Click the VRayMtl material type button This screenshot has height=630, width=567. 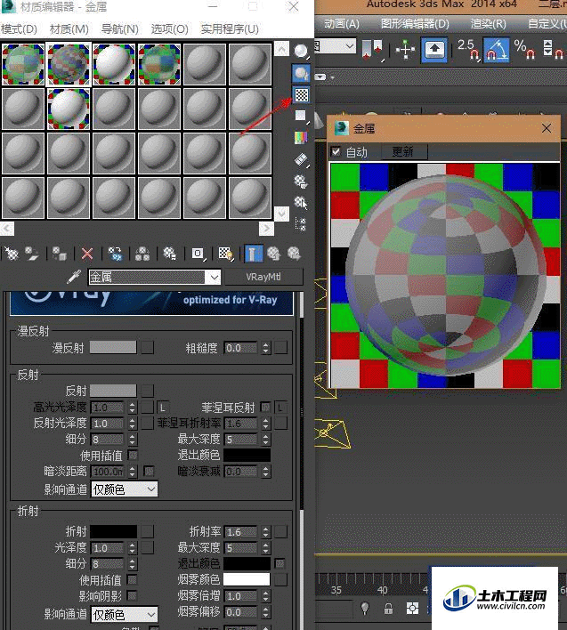(263, 277)
